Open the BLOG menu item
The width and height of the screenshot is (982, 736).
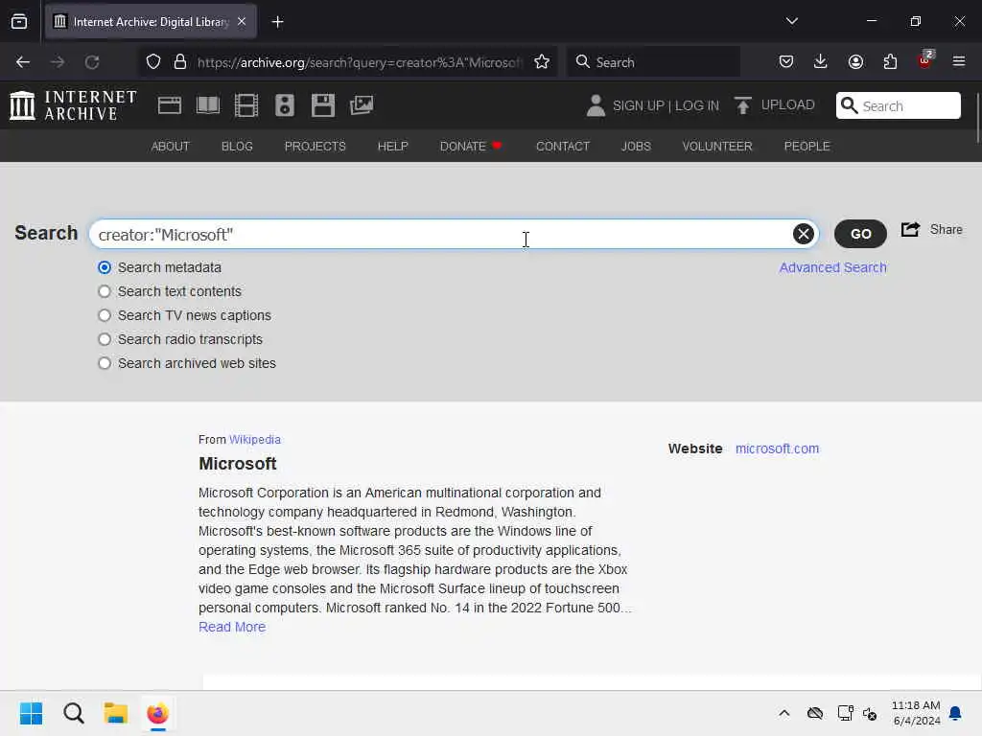click(x=237, y=146)
